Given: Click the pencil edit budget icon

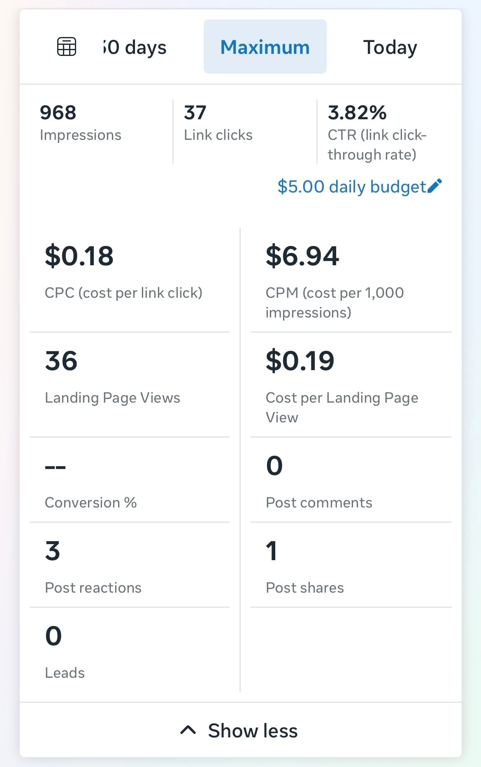Looking at the screenshot, I should point(435,186).
